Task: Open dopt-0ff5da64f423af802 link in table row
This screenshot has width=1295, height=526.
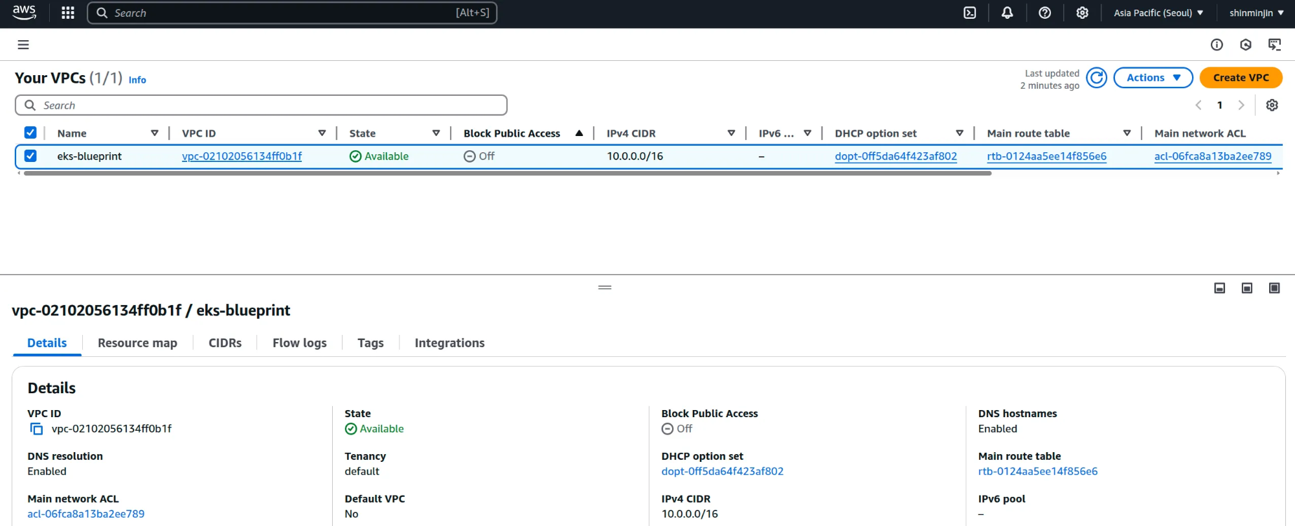Action: 895,156
